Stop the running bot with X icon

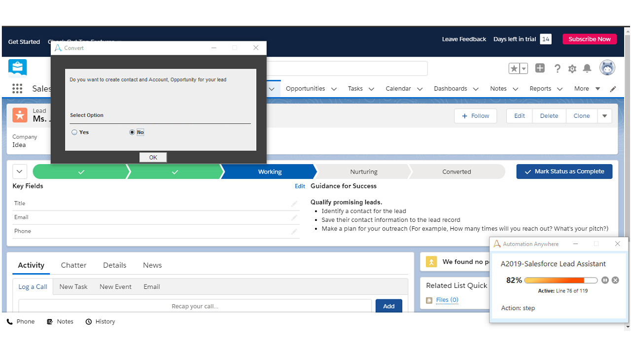[615, 280]
